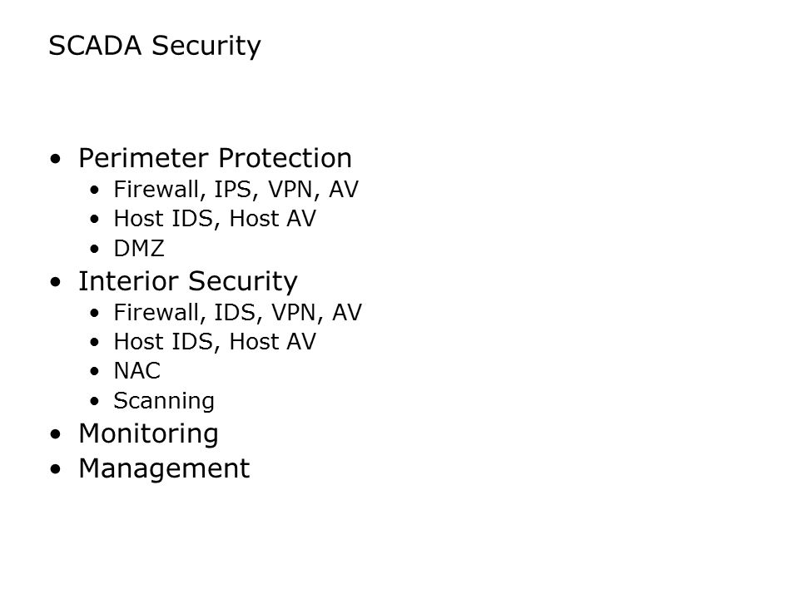Select the Interior Security heading
This screenshot has height=599, width=799.
tap(187, 282)
